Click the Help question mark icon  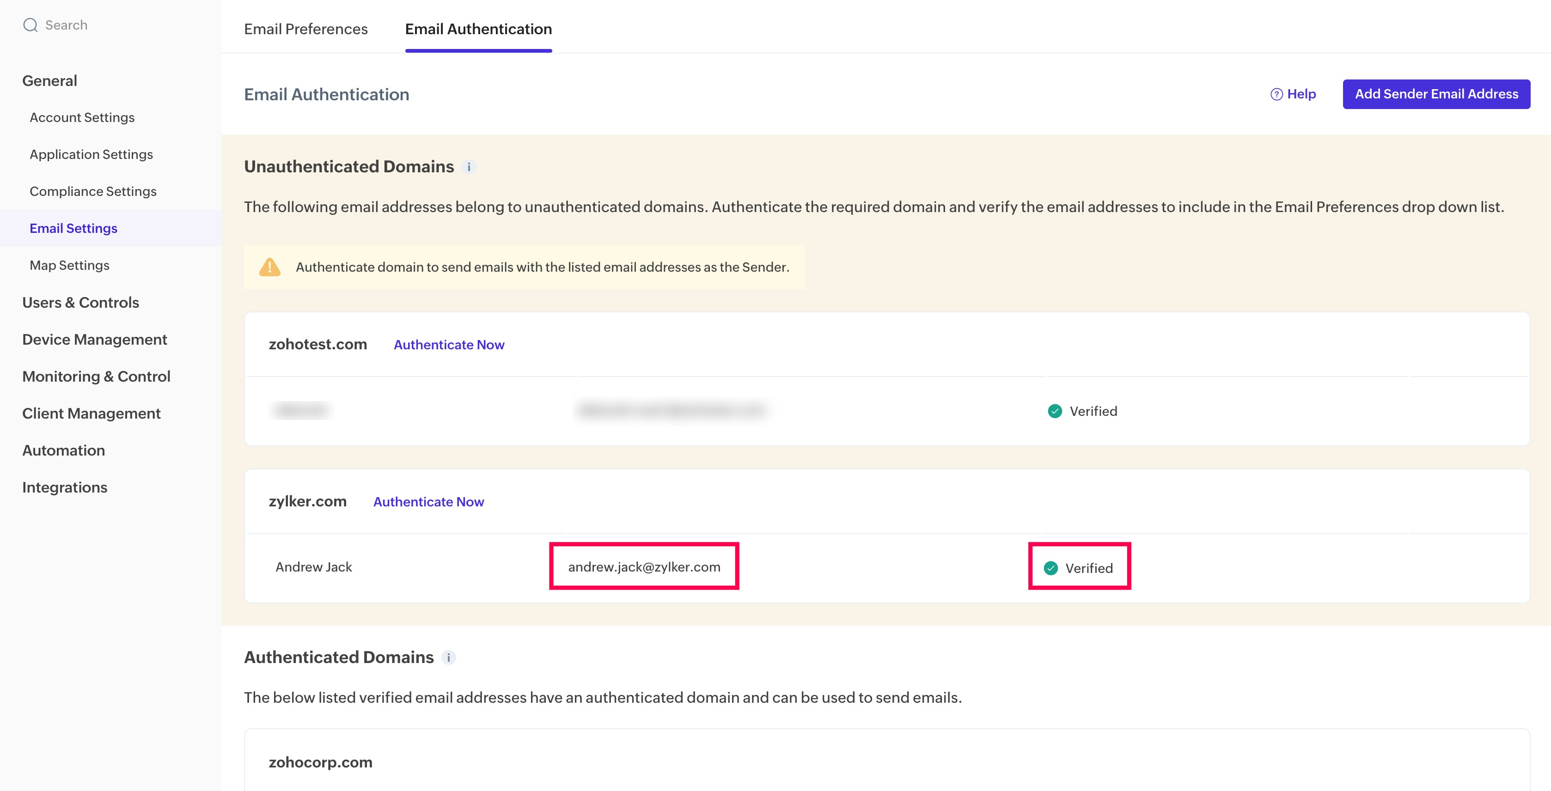pyautogui.click(x=1276, y=95)
